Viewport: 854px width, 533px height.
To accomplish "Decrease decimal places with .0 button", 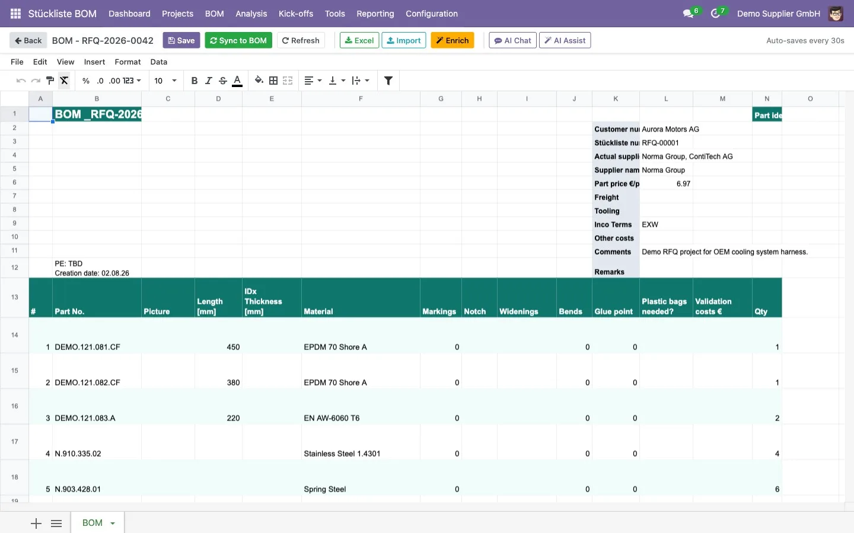I will (100, 81).
